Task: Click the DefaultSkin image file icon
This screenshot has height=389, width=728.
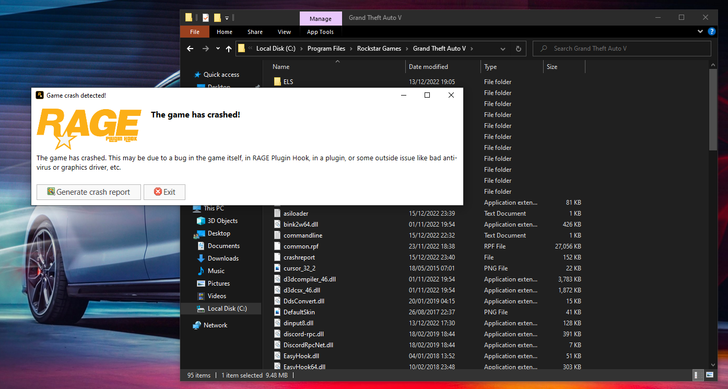Action: 277,312
